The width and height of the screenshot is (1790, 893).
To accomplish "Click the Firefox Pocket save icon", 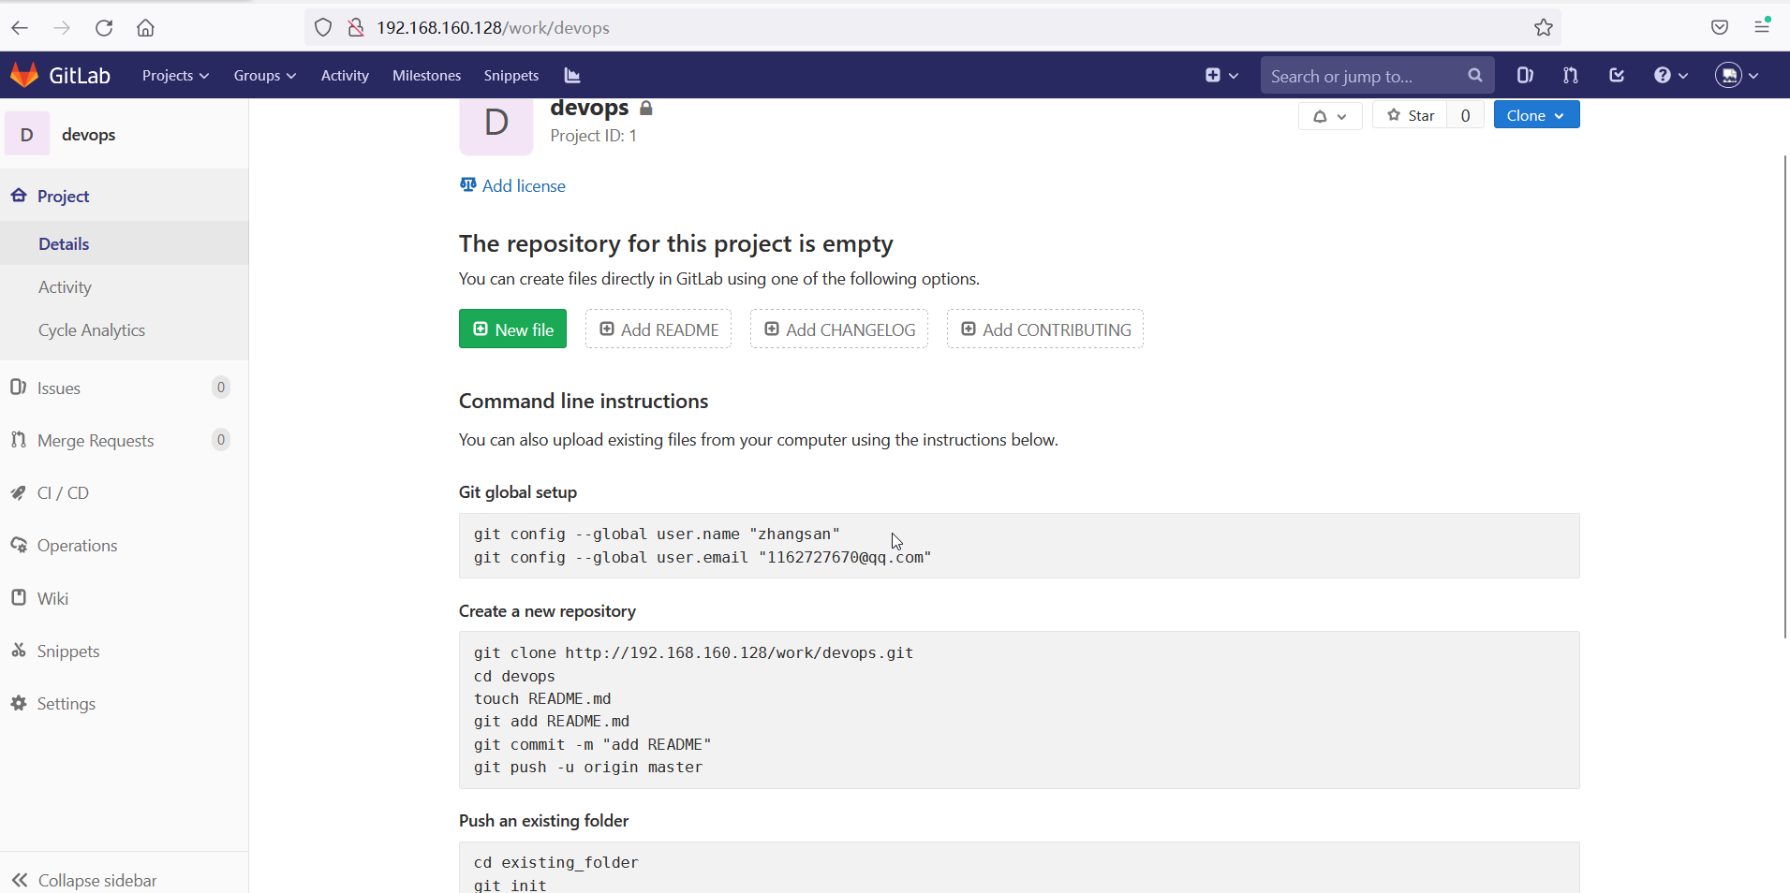I will [1720, 27].
